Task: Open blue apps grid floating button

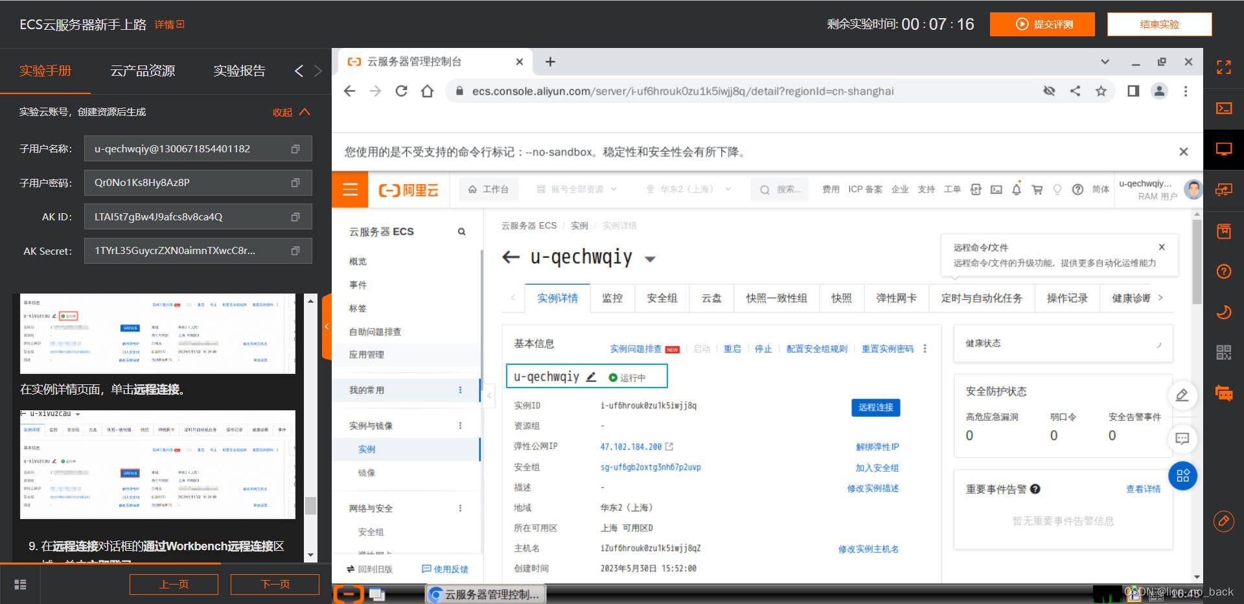Action: point(1182,476)
